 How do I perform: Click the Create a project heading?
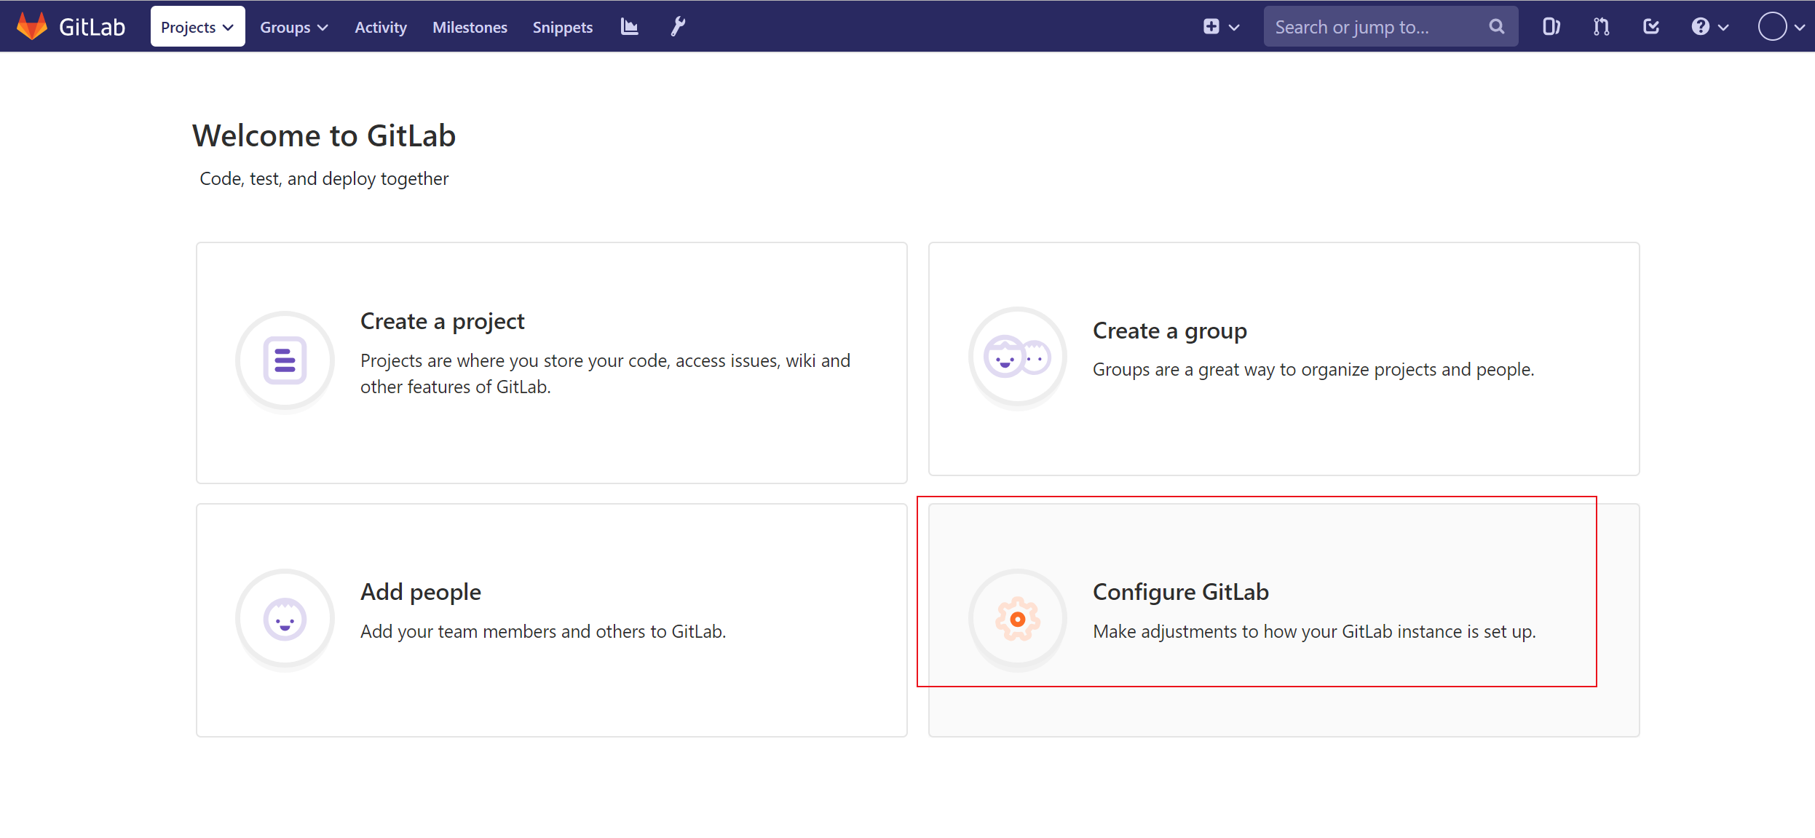point(442,321)
